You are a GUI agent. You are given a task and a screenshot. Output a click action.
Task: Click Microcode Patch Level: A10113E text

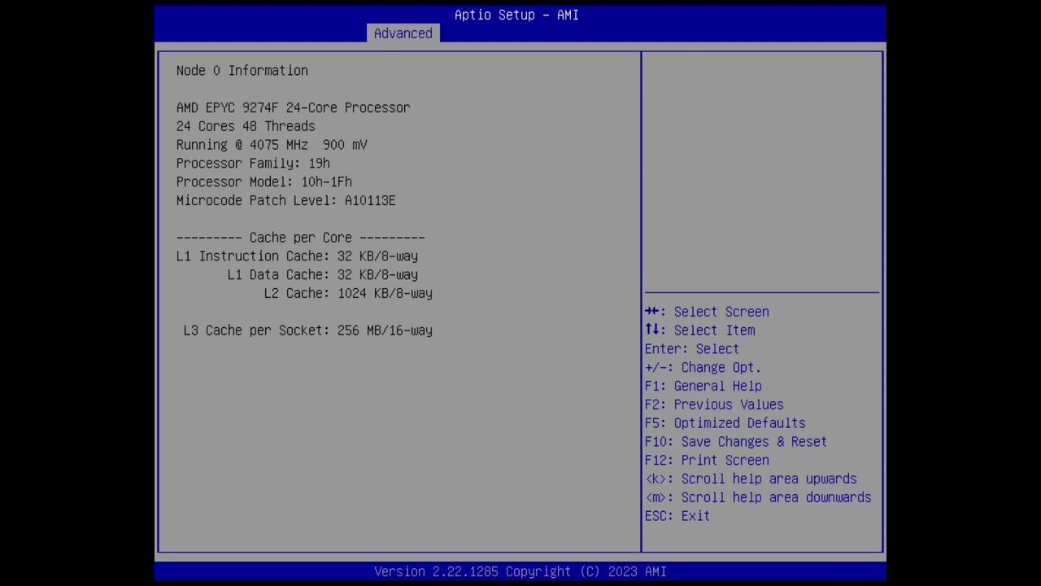[x=286, y=200]
